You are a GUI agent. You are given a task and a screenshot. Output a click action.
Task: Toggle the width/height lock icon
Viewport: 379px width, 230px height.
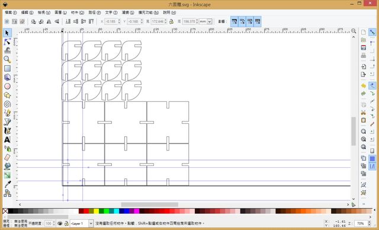pos(171,21)
